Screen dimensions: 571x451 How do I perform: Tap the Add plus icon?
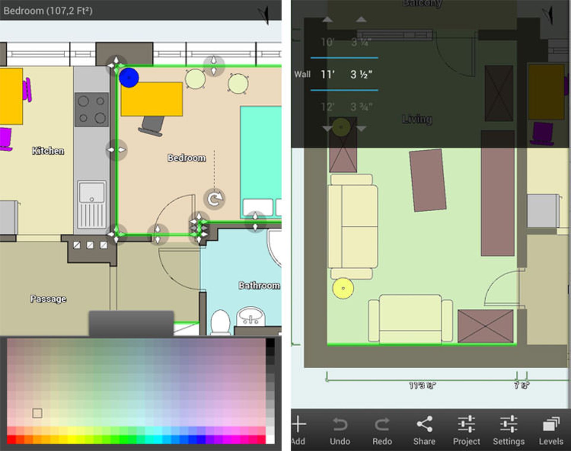(299, 424)
